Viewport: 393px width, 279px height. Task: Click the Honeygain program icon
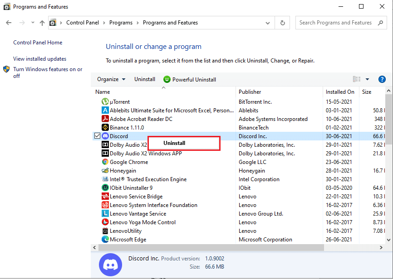click(x=105, y=171)
